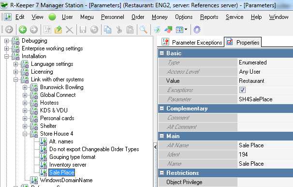Go back with the green arrow icon
The image size is (293, 187).
click(23, 30)
